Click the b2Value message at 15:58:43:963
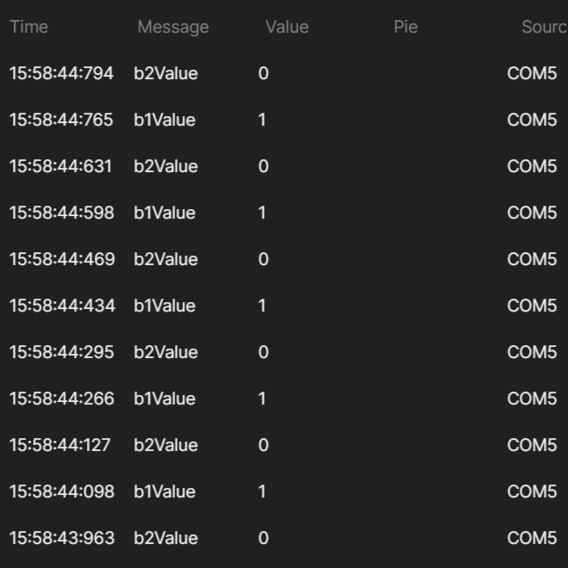Image resolution: width=568 pixels, height=568 pixels. click(165, 538)
